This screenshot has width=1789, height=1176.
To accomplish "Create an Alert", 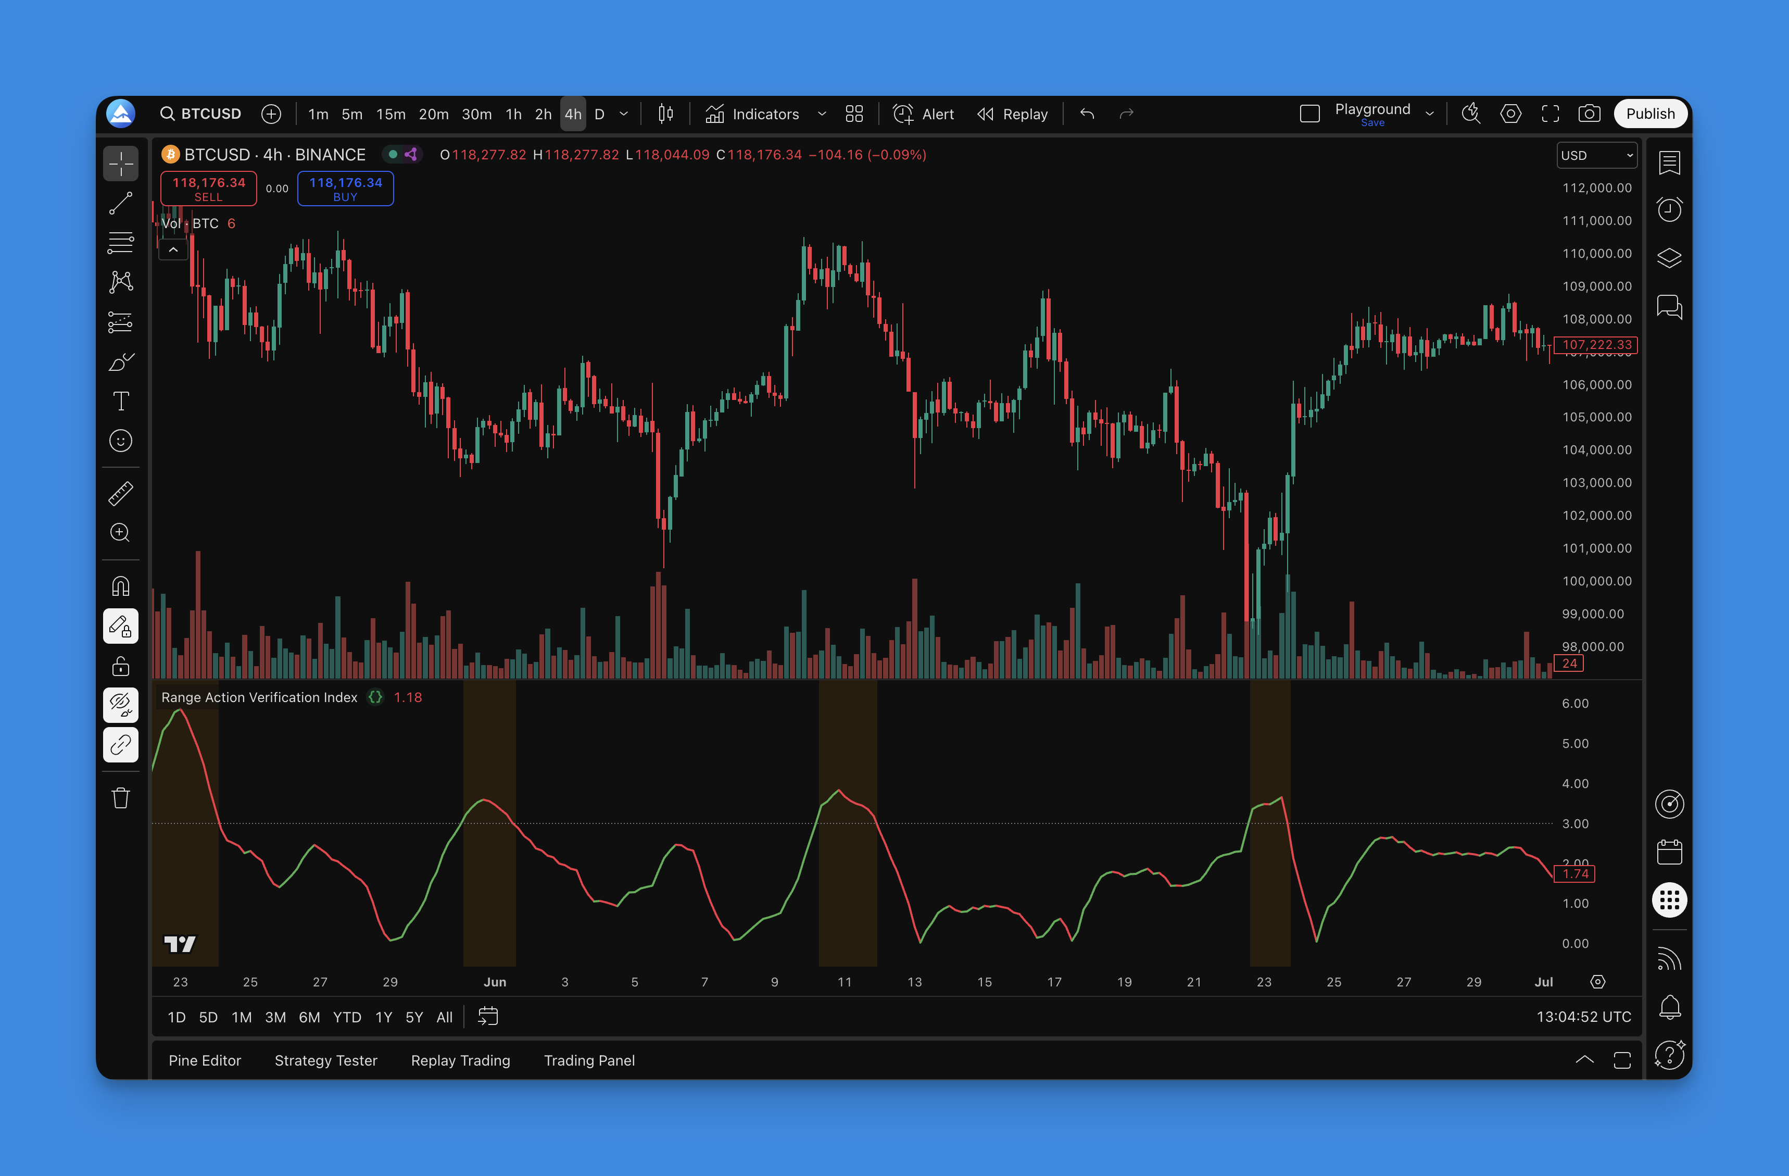I will 924,114.
